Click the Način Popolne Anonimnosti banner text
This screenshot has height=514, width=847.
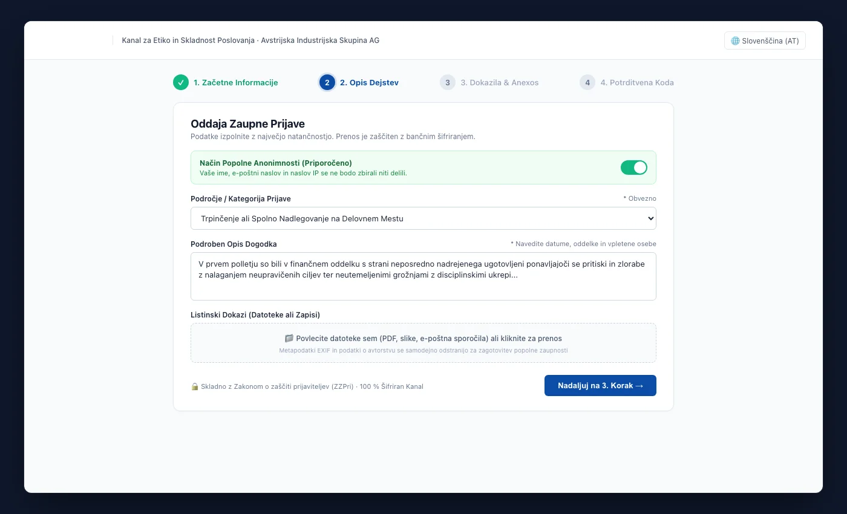pos(276,163)
